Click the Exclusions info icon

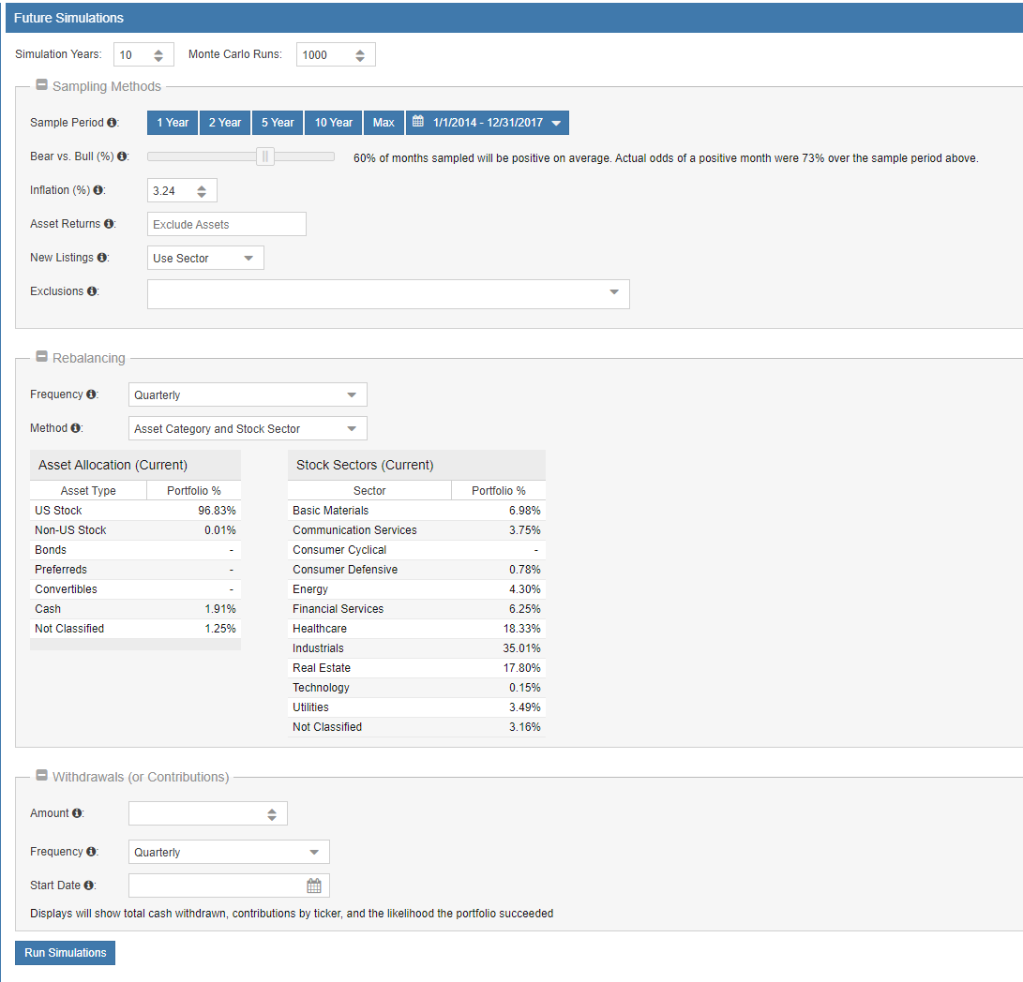(93, 291)
